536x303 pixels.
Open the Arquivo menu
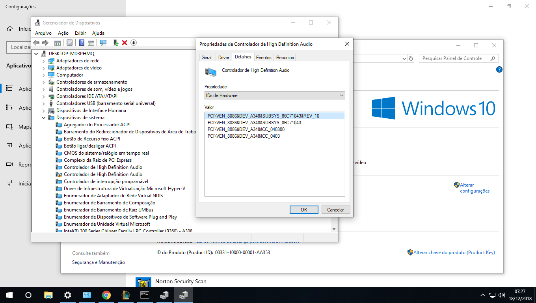tap(43, 33)
